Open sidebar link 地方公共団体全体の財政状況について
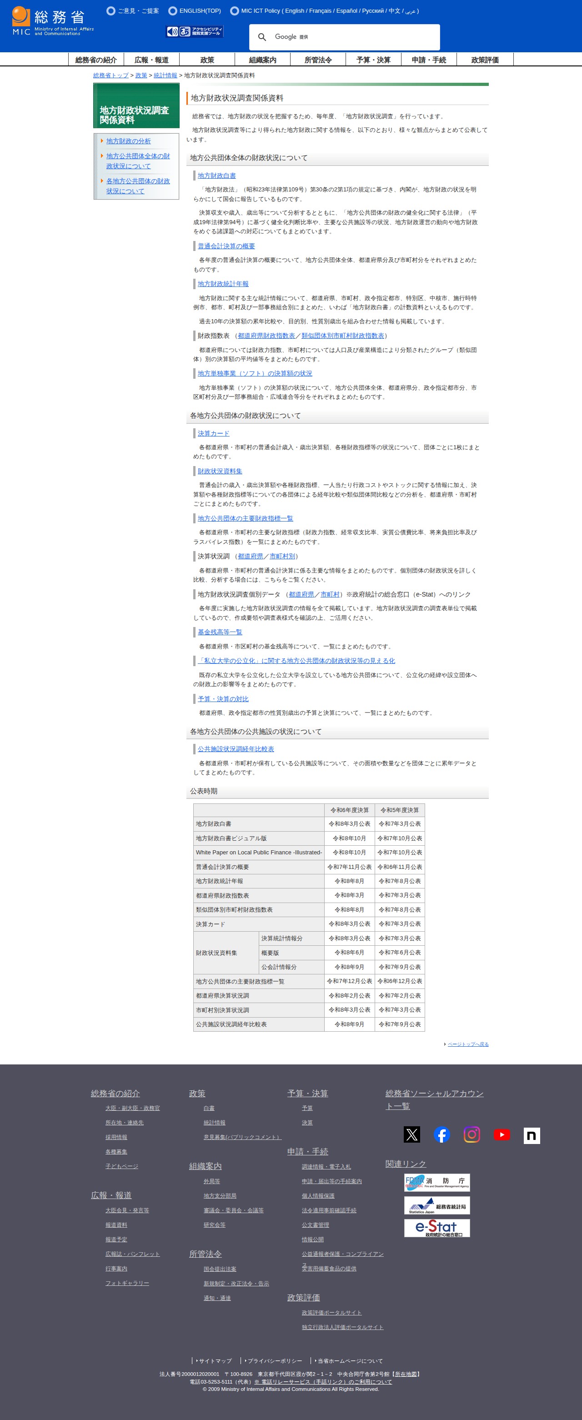This screenshot has width=582, height=1420. (x=138, y=161)
